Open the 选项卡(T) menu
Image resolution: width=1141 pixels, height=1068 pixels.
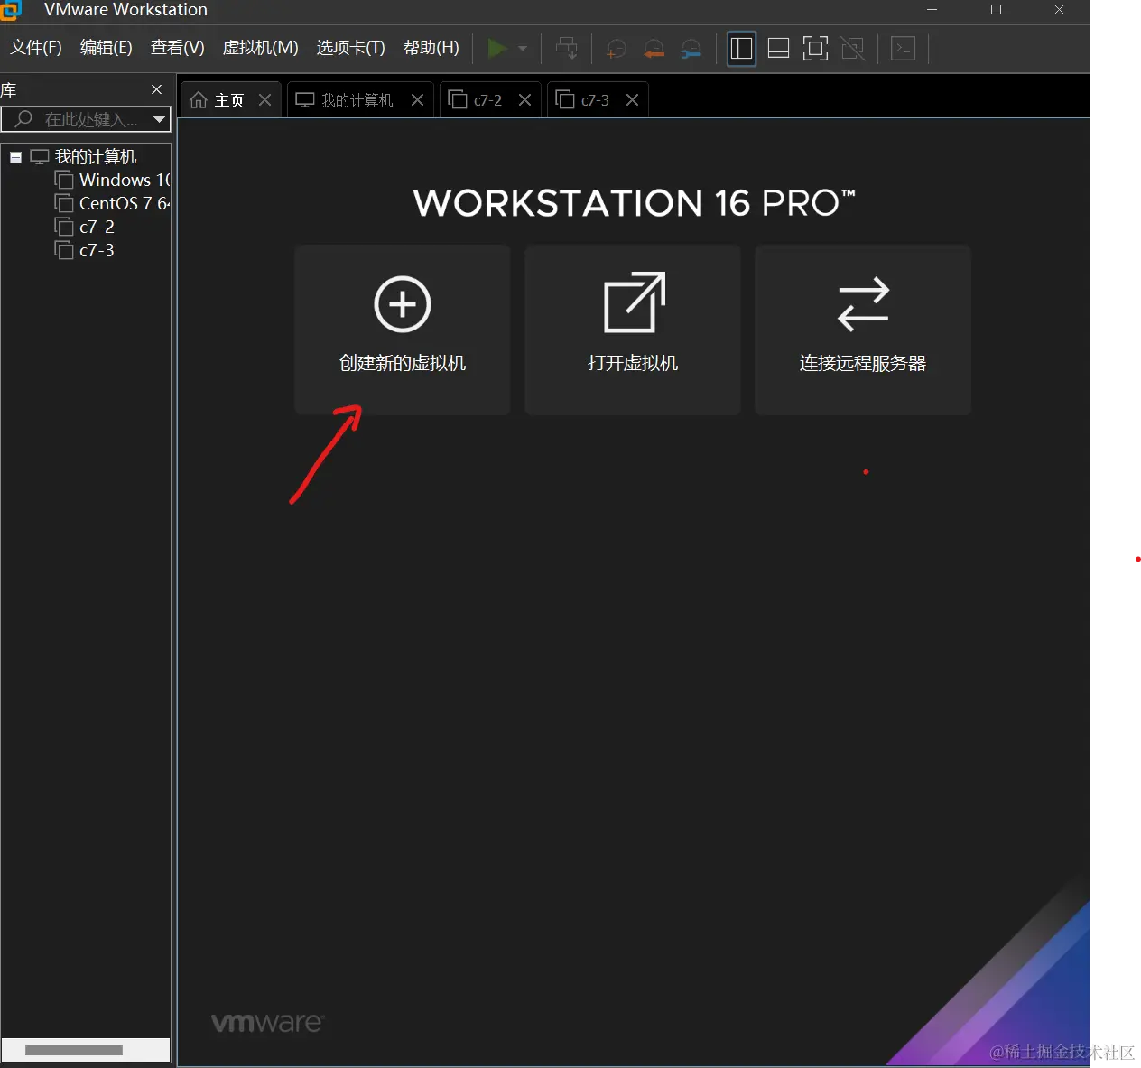coord(351,48)
